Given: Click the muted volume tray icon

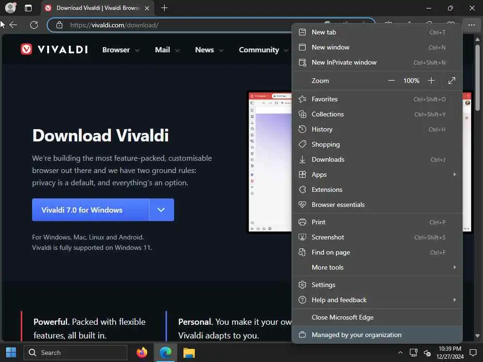Looking at the screenshot, I should click(x=427, y=353).
